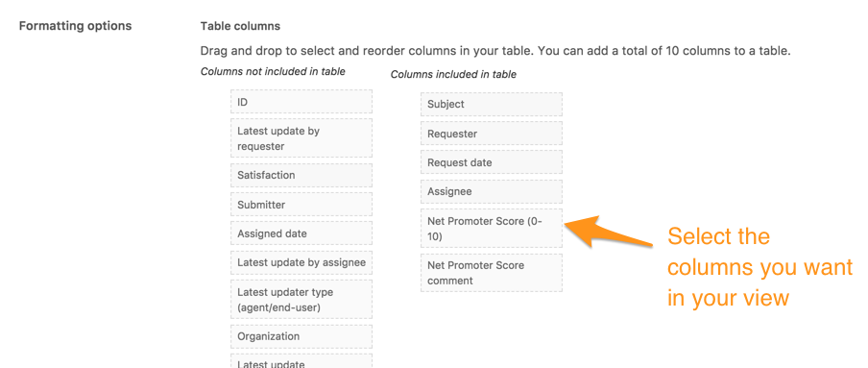
Task: Click Latest update by assignee item
Action: pos(301,262)
